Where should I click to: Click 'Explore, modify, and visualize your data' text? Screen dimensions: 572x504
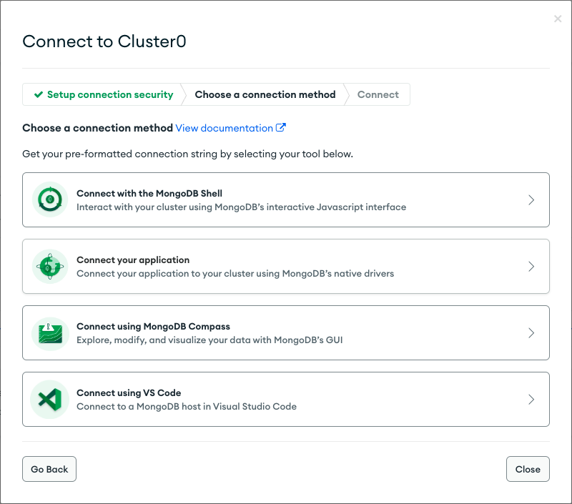(x=209, y=340)
